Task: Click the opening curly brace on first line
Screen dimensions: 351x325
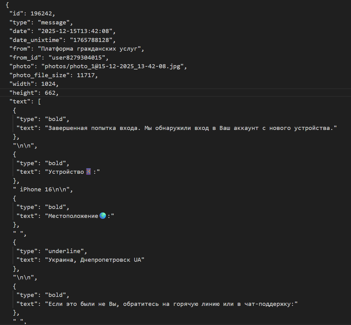Action: point(7,5)
